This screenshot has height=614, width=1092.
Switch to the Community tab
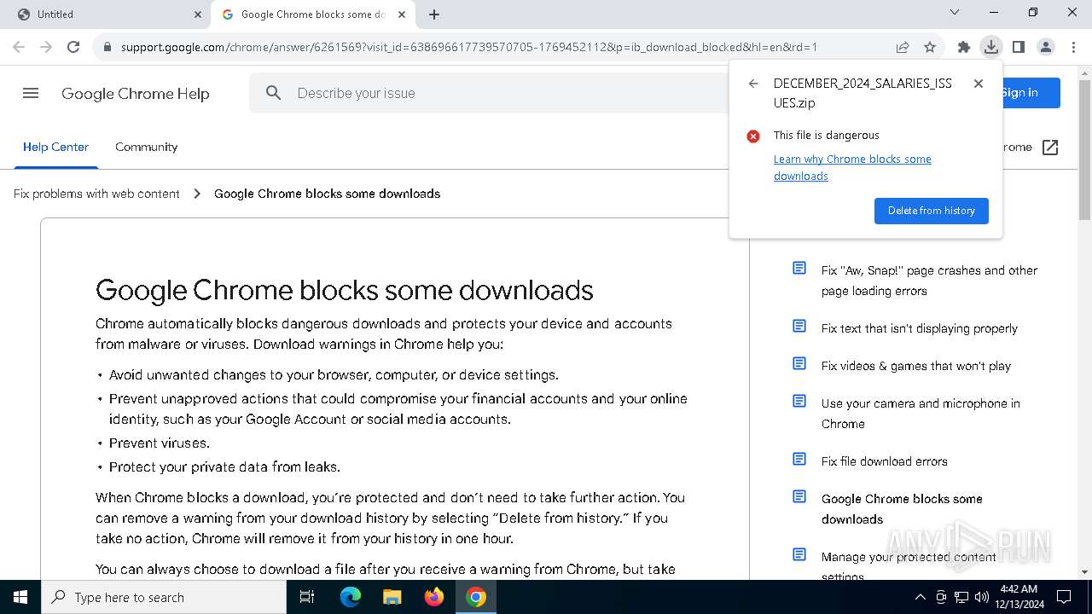tap(147, 147)
